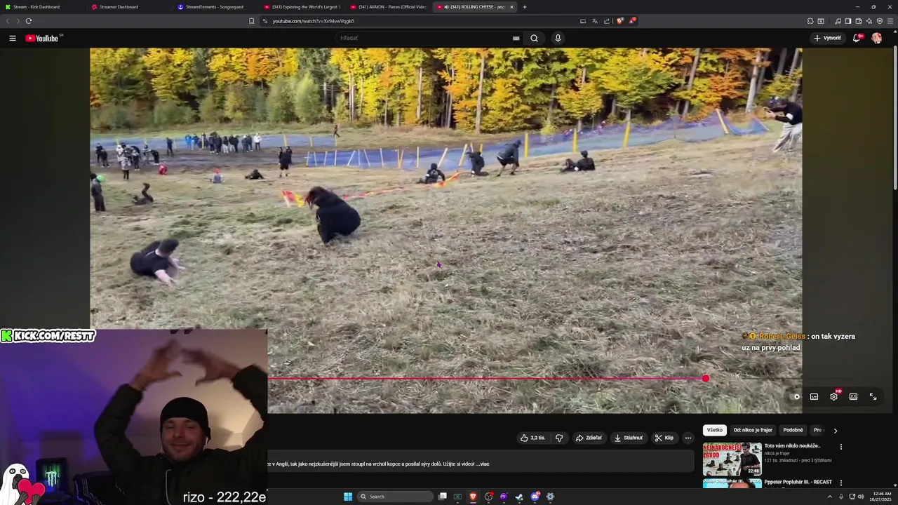Click Stiahnuť download button
This screenshot has width=898, height=505.
(628, 438)
